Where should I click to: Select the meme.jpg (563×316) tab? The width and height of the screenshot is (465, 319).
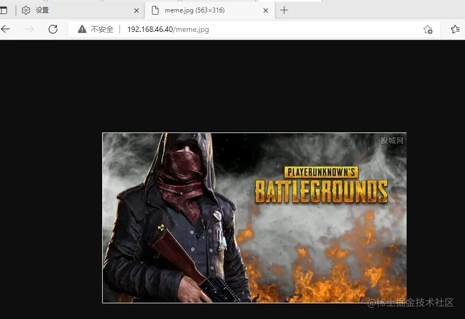pos(210,10)
